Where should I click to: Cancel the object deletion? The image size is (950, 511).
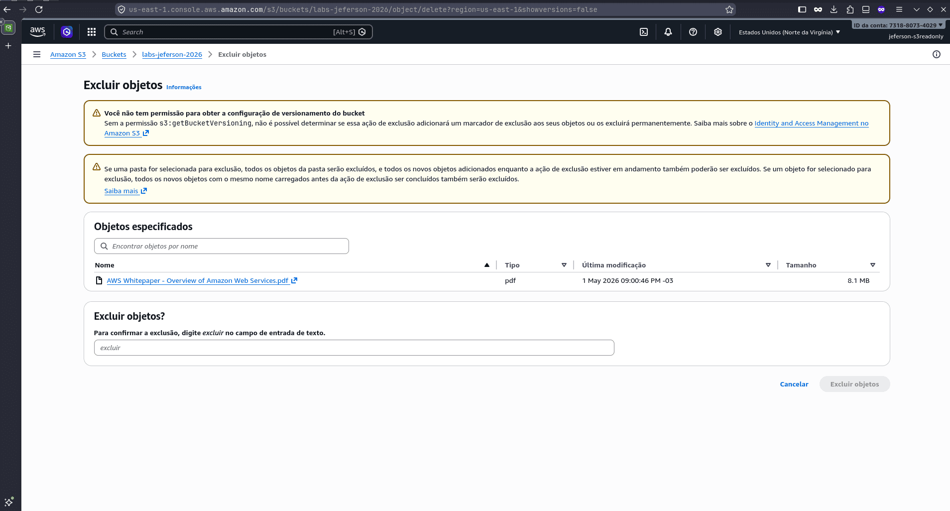point(794,384)
